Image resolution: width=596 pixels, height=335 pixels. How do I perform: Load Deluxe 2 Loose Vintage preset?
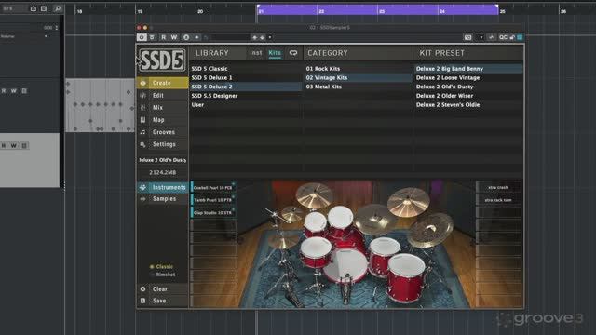click(x=467, y=78)
